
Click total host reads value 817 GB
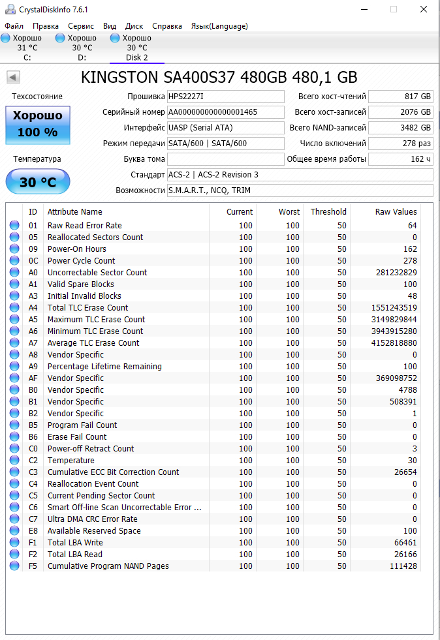(x=400, y=97)
